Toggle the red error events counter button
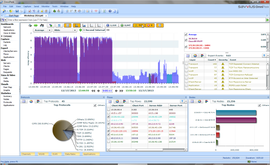 tap(150, 25)
